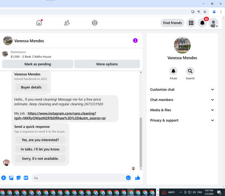Expand the Privacy & support section
This screenshot has height=196, width=225.
coord(182,120)
